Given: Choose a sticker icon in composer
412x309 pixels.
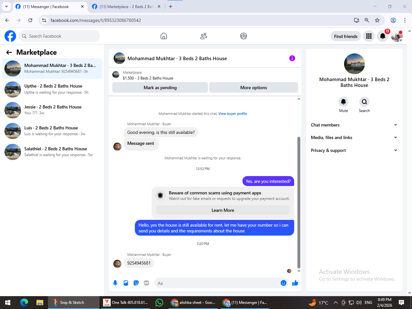Looking at the screenshot, I should [x=136, y=283].
